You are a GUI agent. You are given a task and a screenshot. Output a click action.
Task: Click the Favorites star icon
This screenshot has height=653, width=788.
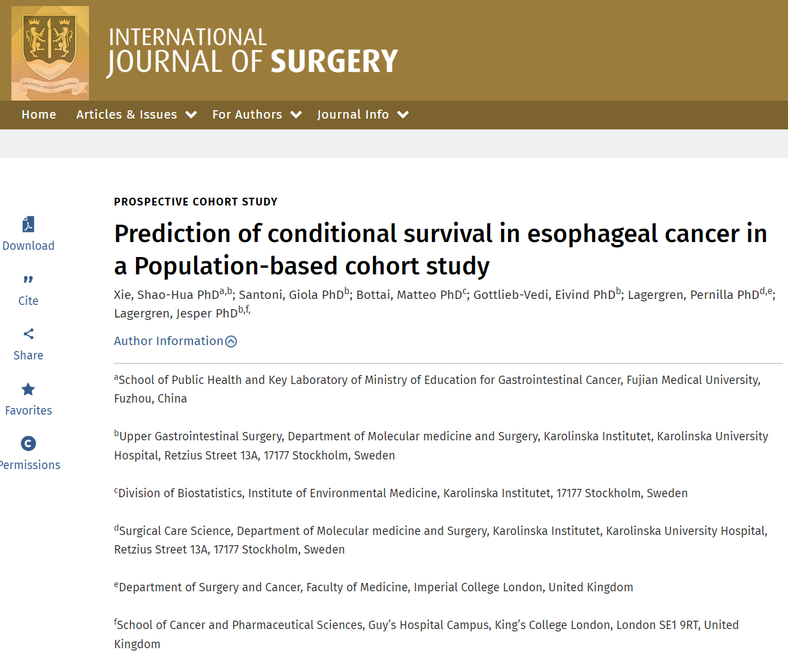pos(28,389)
